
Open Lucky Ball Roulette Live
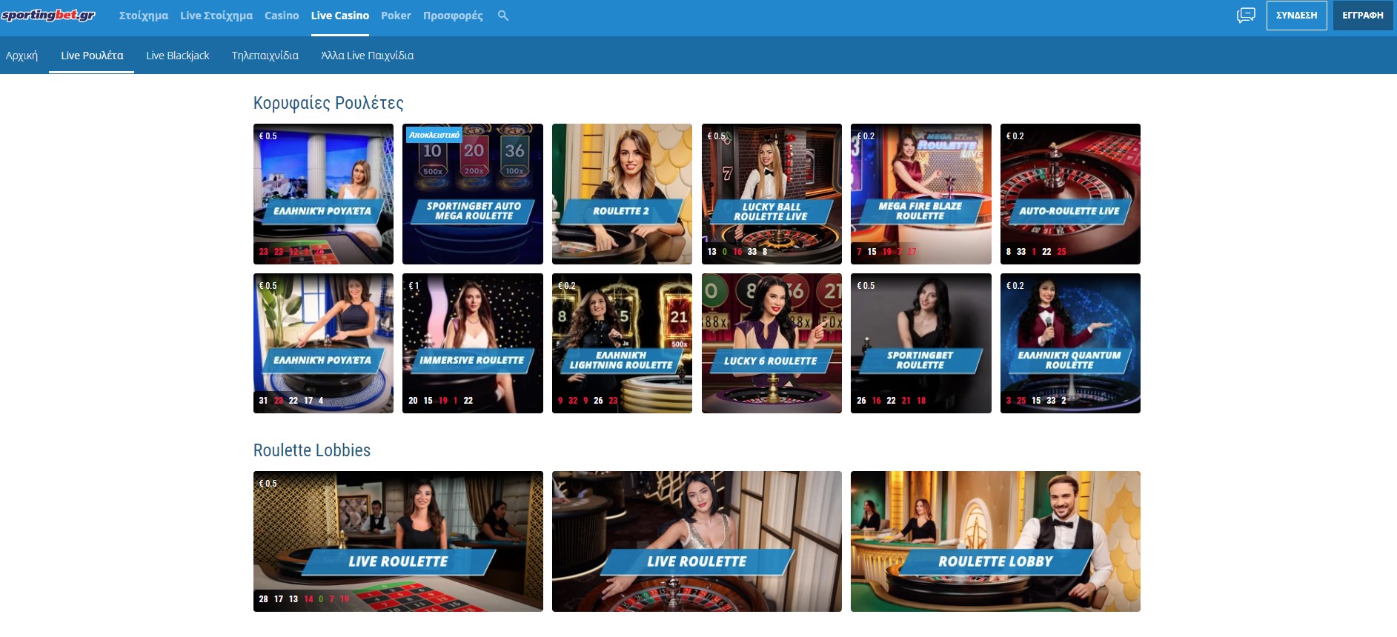(771, 194)
